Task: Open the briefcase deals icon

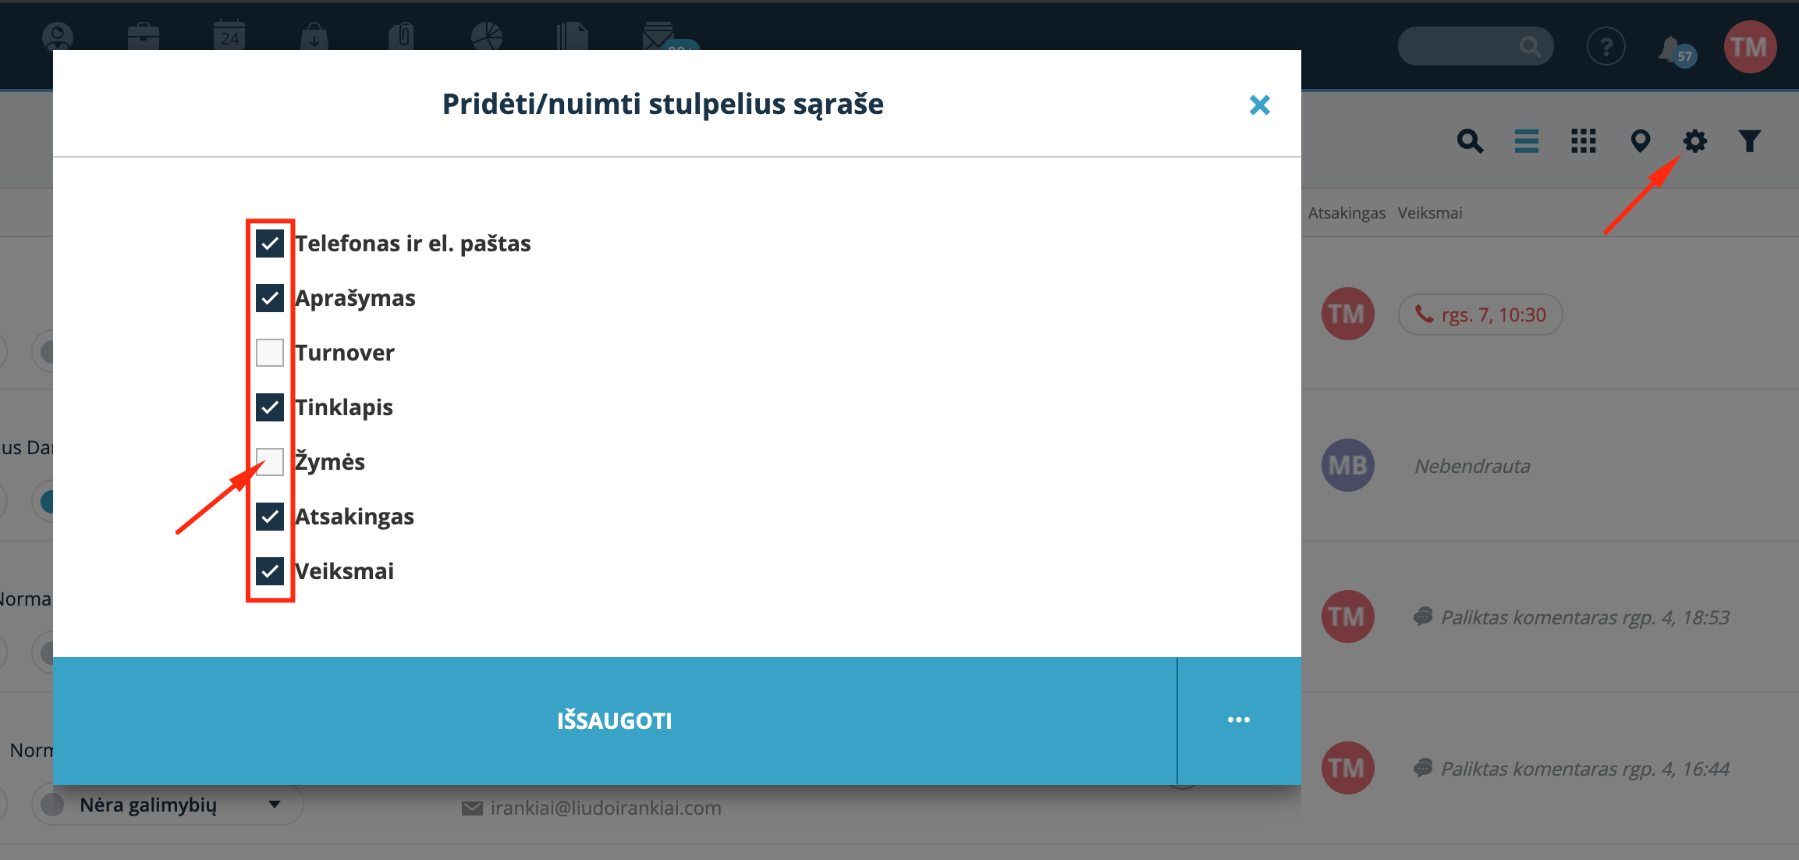Action: coord(144,36)
